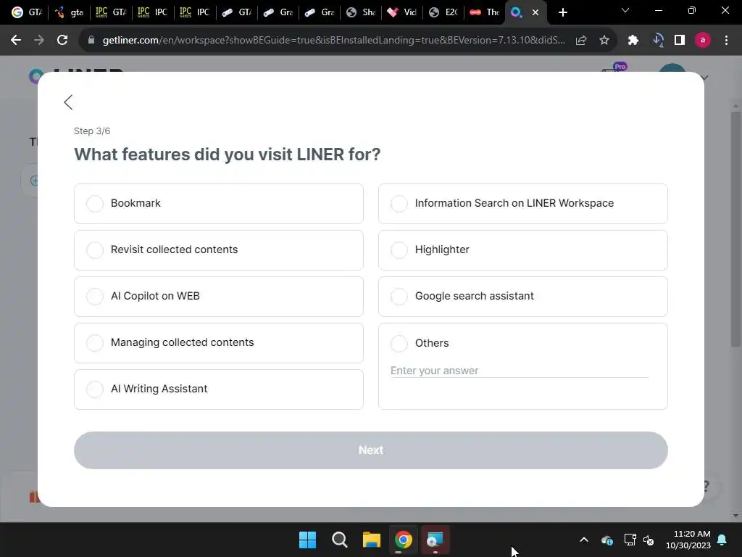Click the OneDrive tray icon

[x=607, y=540]
